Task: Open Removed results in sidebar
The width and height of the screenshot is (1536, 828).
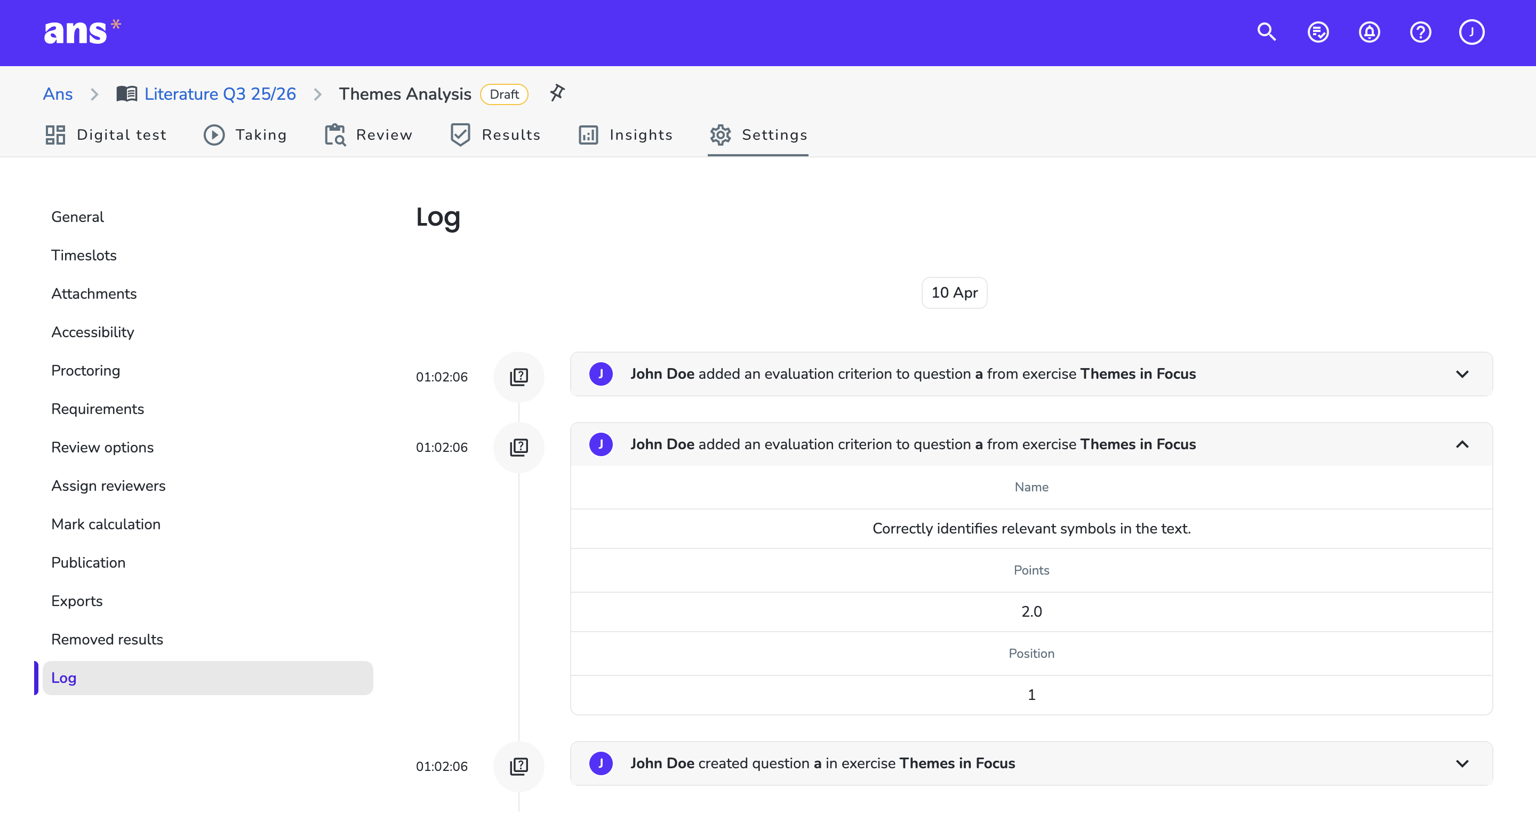Action: click(x=107, y=640)
